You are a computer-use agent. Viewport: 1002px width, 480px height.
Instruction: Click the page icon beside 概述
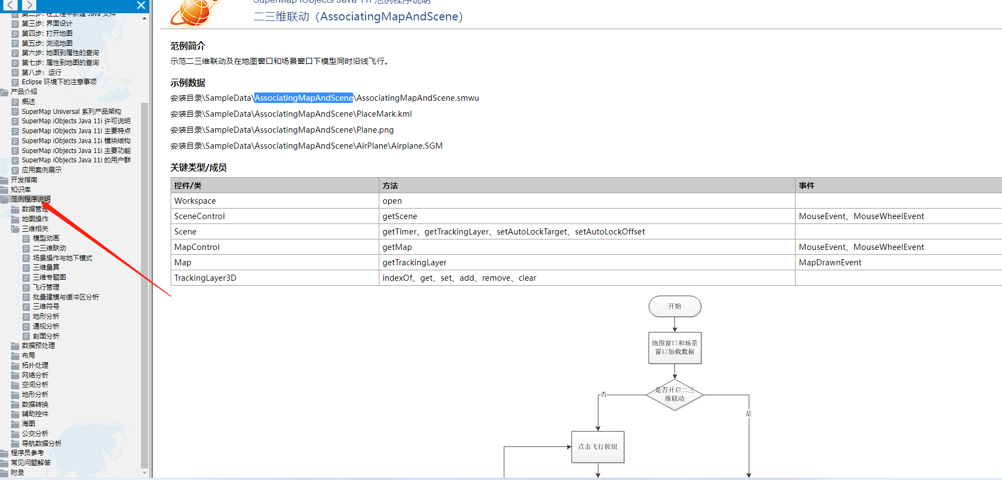tap(15, 102)
